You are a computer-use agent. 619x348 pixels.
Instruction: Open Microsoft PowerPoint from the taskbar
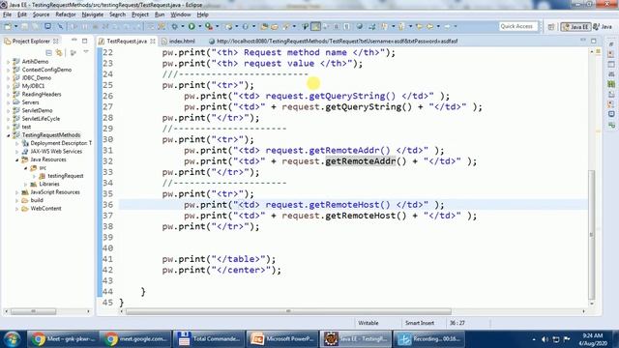(281, 339)
